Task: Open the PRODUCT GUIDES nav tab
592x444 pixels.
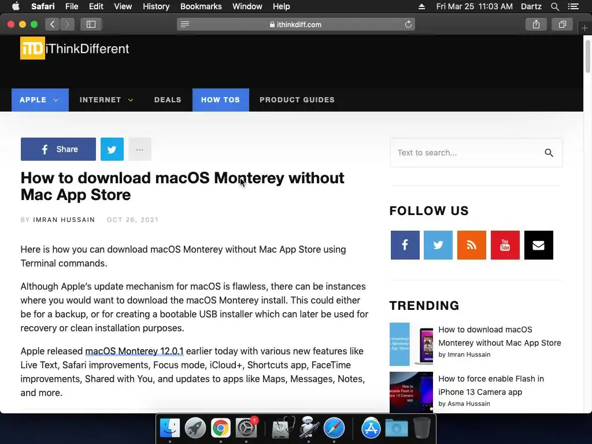Action: point(297,99)
